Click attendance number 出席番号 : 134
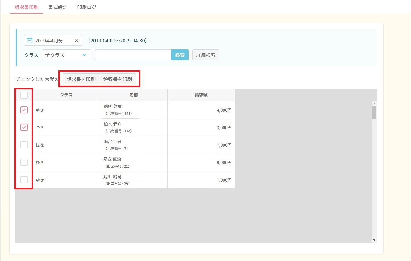The width and height of the screenshot is (411, 261). coord(119,131)
